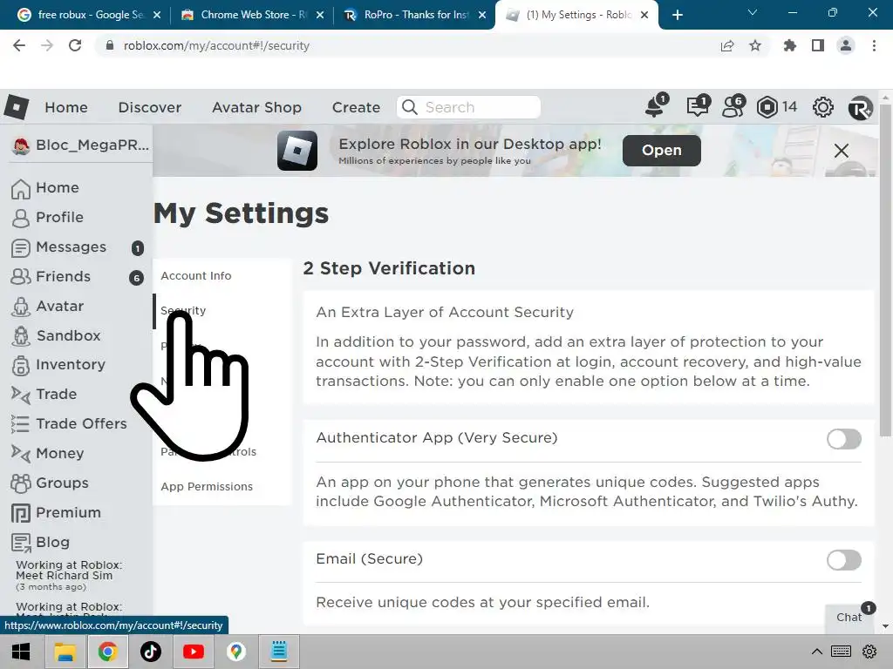Select Account Info settings tab

[x=196, y=276]
